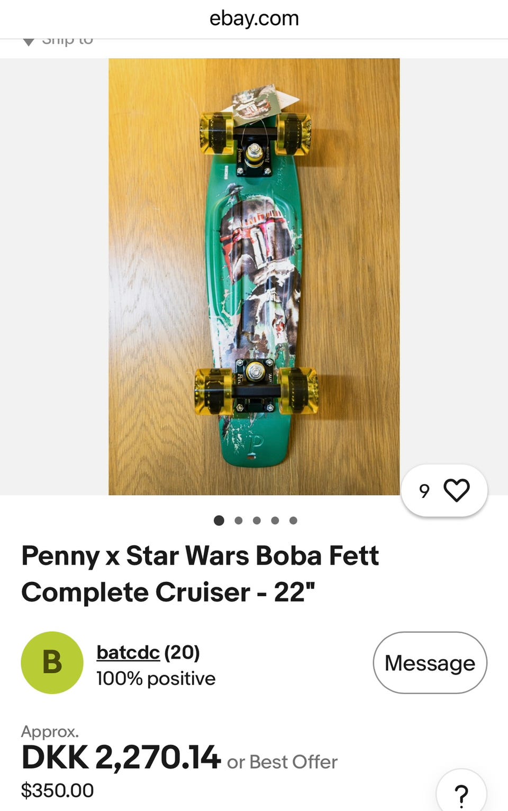Go to the fourth carousel dot
508x811 pixels.
[x=275, y=521]
